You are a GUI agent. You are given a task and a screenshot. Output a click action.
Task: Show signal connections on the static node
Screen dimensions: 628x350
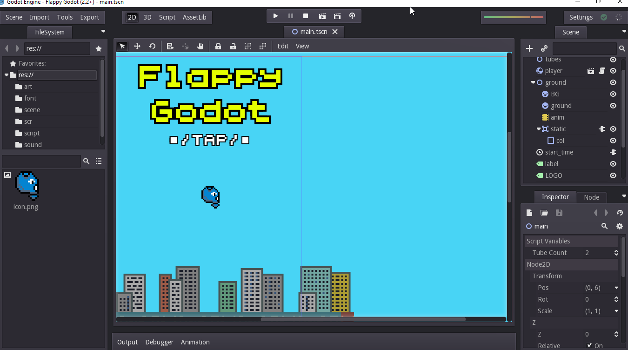pyautogui.click(x=602, y=129)
